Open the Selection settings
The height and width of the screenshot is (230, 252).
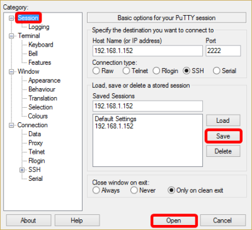(40, 107)
